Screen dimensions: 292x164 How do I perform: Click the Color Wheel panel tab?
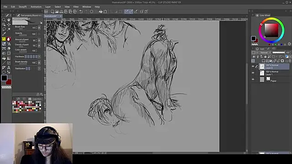click(x=263, y=15)
